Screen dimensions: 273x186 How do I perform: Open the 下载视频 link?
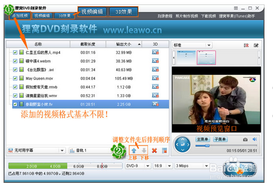[208, 16]
